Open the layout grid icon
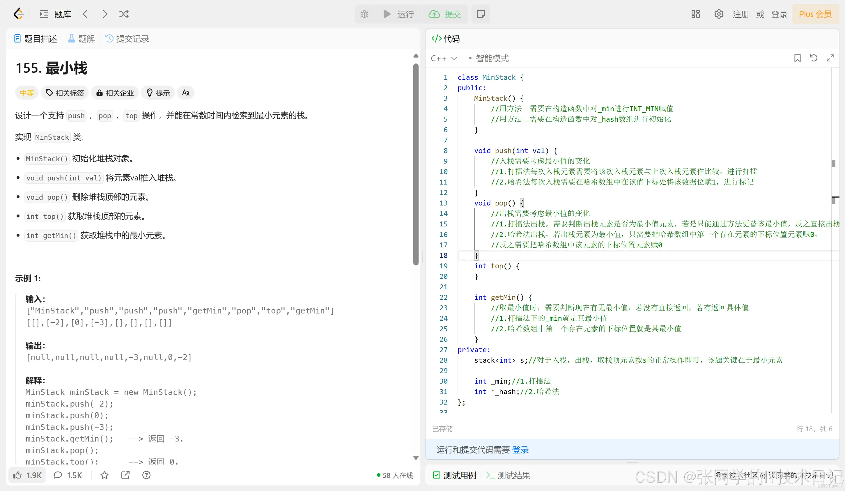This screenshot has width=845, height=491. [x=695, y=14]
